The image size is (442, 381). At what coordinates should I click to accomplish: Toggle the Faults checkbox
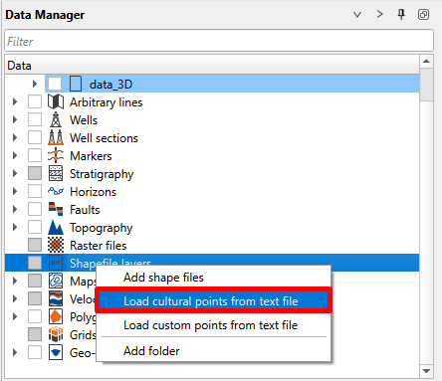click(x=35, y=209)
